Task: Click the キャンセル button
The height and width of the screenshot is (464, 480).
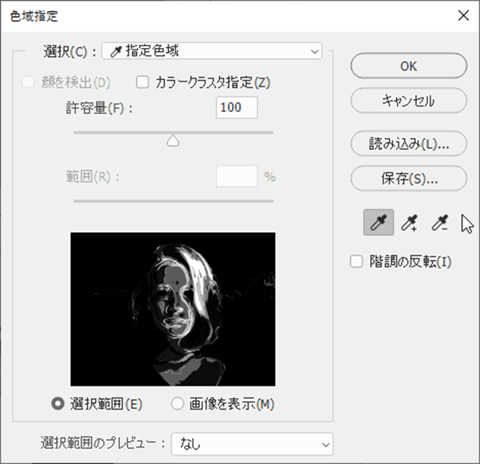Action: 409,101
